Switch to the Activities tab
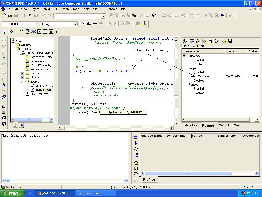The height and width of the screenshot is (197, 262). pyautogui.click(x=191, y=125)
